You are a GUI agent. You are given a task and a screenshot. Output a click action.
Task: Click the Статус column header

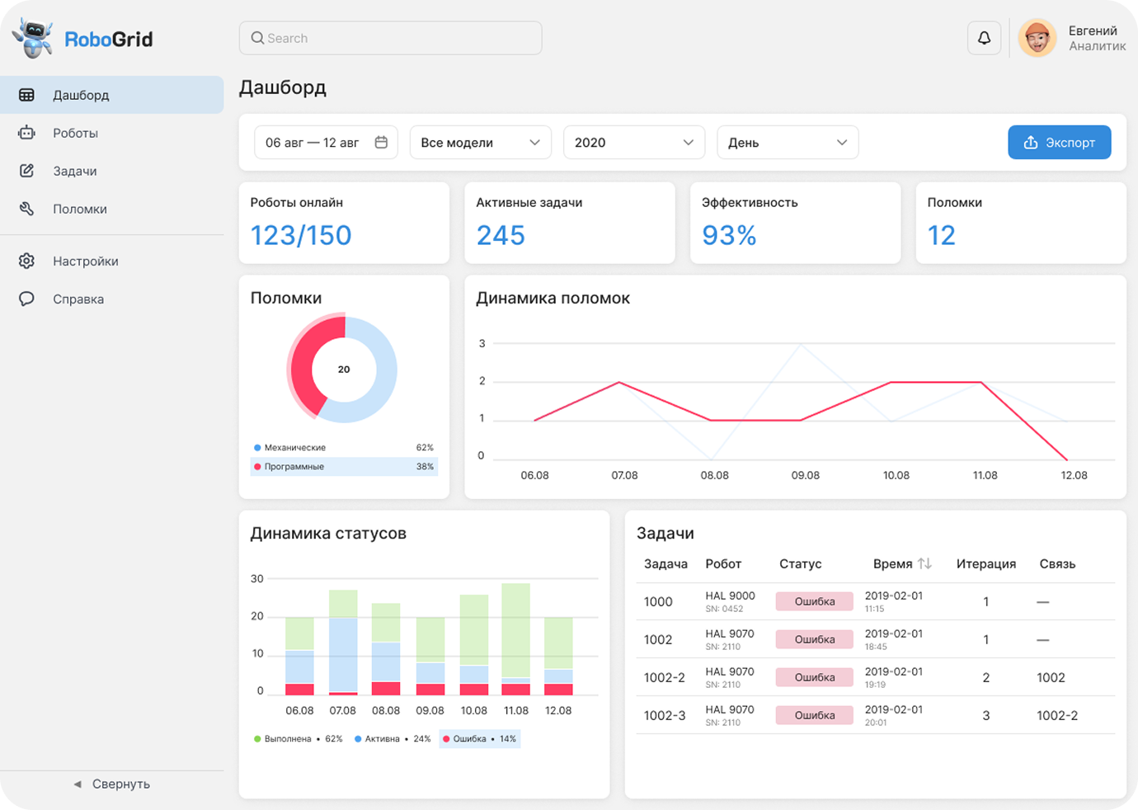(x=800, y=564)
